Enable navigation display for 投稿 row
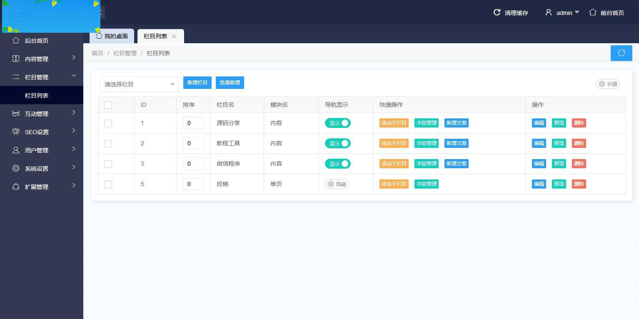This screenshot has width=639, height=319. pyautogui.click(x=337, y=184)
